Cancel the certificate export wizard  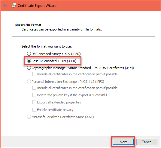147,142
